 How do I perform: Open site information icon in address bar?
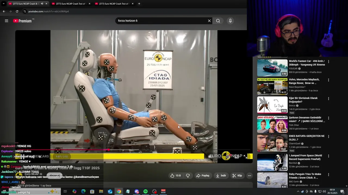tap(24, 11)
